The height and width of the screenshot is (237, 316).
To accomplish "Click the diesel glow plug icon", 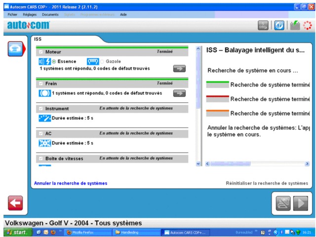I will (x=93, y=61).
